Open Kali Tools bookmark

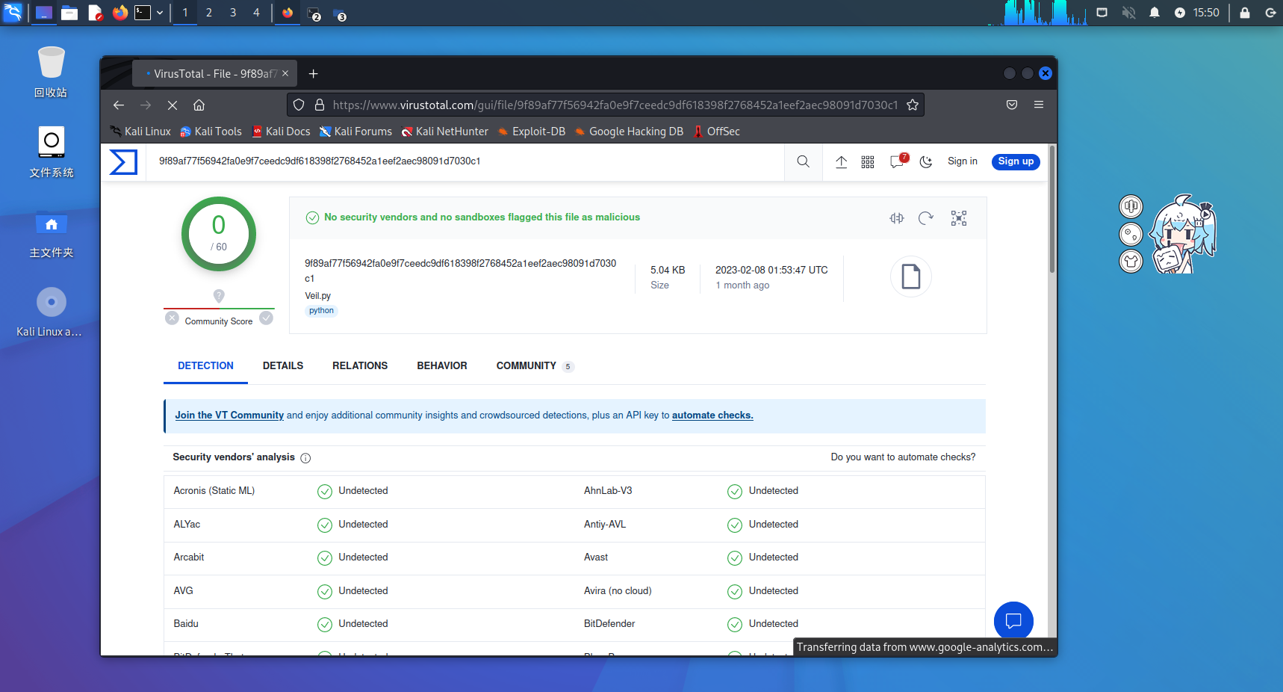click(x=211, y=132)
